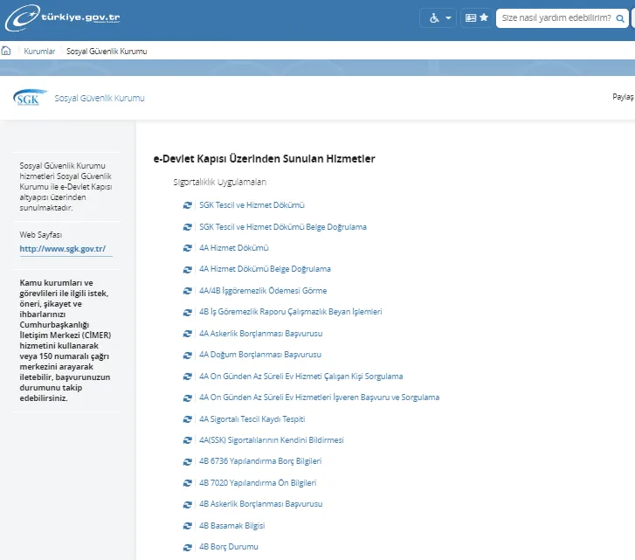Click icon beside 4A Hizmet Dökümü Belge Doğrulama
This screenshot has height=560, width=635.
[x=188, y=269]
